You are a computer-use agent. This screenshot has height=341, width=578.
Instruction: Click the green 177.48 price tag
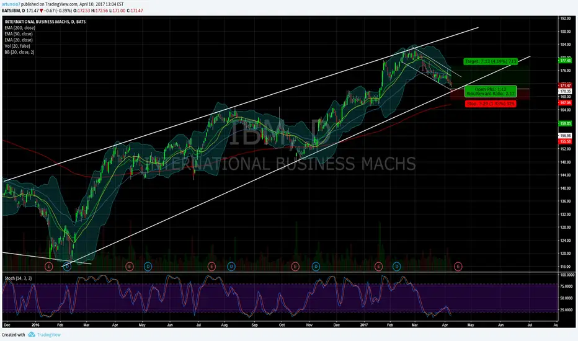point(565,61)
